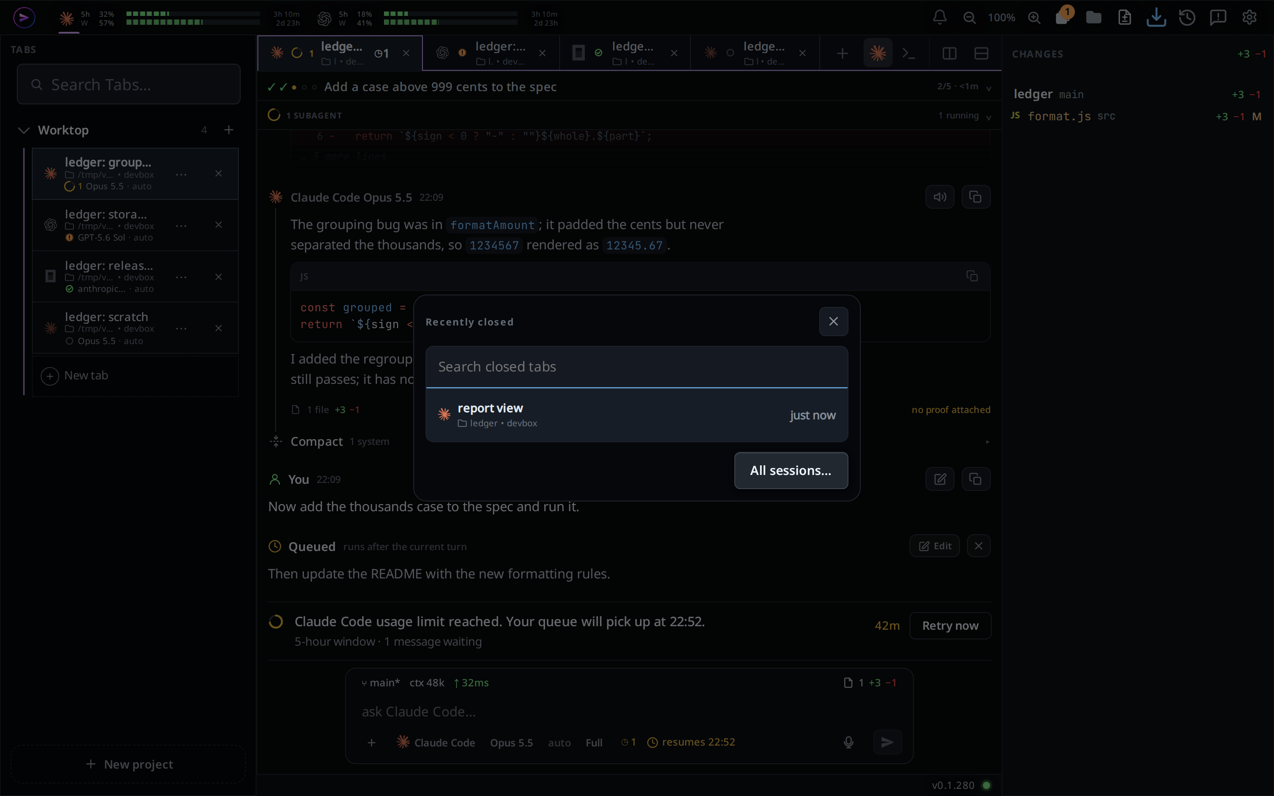Image resolution: width=1274 pixels, height=796 pixels.
Task: Close the Recently closed dialog
Action: point(833,321)
